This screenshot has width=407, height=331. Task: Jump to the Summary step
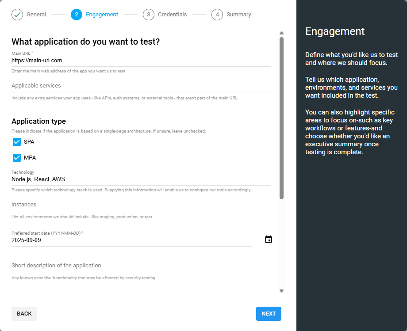click(x=239, y=14)
